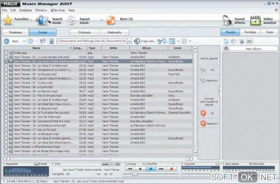This screenshot has height=184, width=280.
Task: Open the folder path dropdown
Action: 130,41
